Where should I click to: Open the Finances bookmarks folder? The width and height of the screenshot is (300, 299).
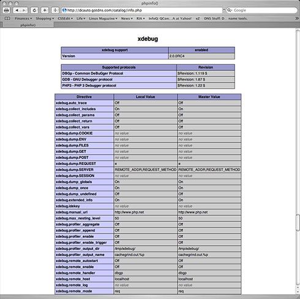pos(23,18)
